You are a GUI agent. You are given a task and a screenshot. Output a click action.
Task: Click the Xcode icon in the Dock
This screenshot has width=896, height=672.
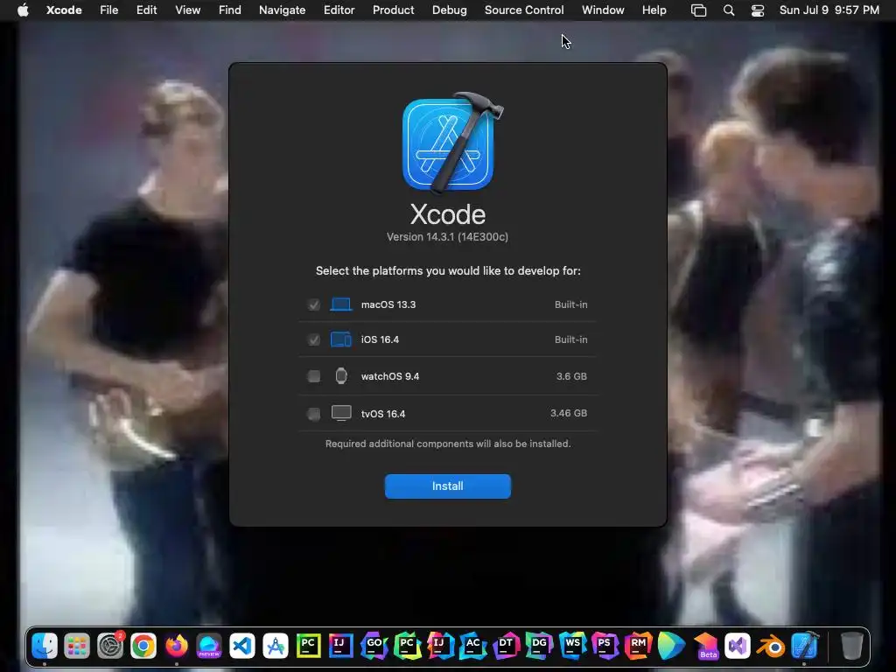[x=804, y=646]
